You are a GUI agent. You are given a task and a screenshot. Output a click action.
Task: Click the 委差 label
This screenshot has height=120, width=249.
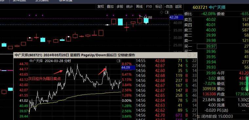coord(221,14)
